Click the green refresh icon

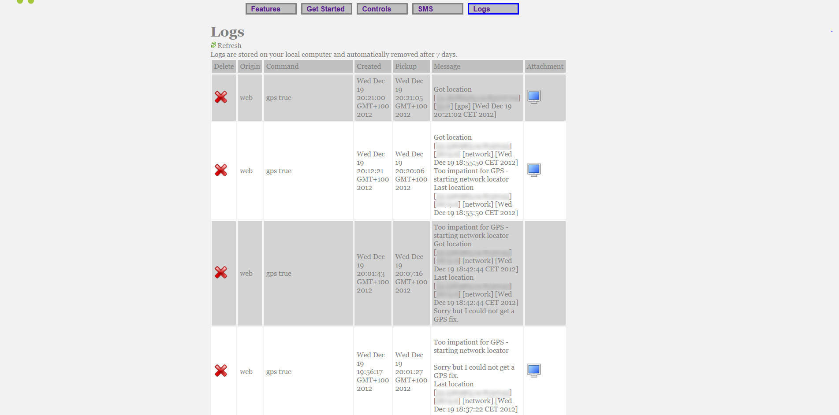click(213, 45)
